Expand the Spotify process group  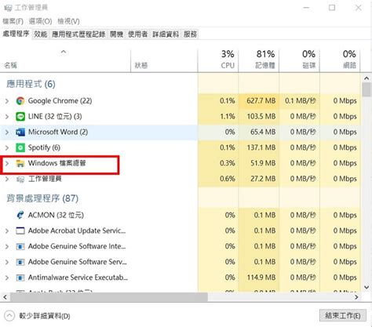(x=7, y=147)
